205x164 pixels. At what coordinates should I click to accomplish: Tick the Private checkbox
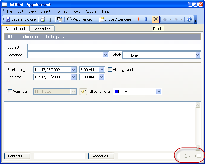click(199, 156)
